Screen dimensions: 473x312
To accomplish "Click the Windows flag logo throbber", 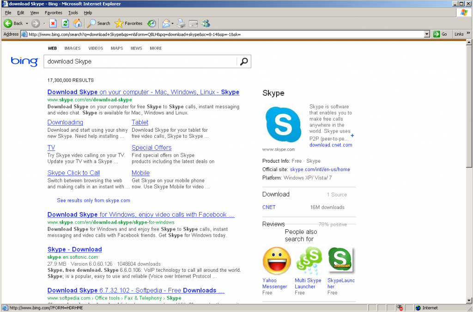I will tap(464, 12).
